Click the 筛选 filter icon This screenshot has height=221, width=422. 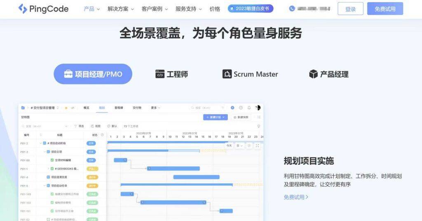76,126
